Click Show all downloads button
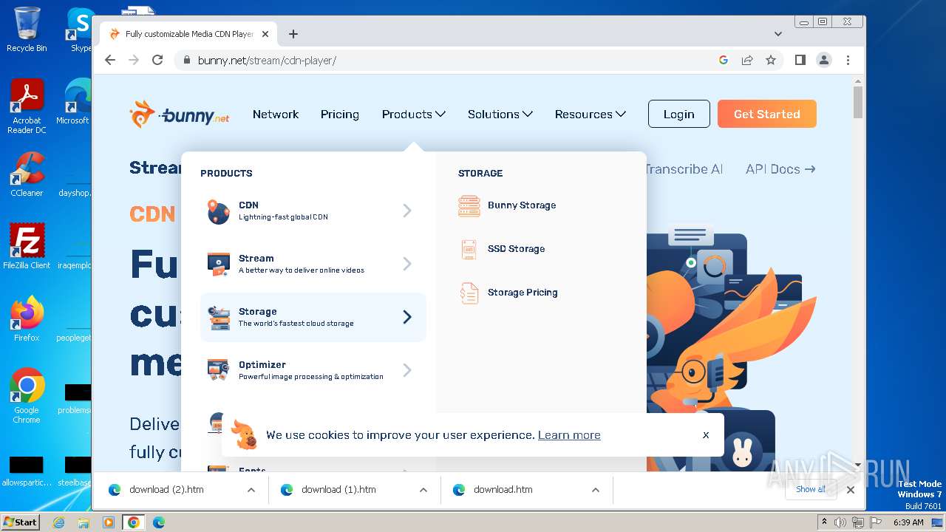Viewport: 946px width, 532px height. [x=811, y=489]
